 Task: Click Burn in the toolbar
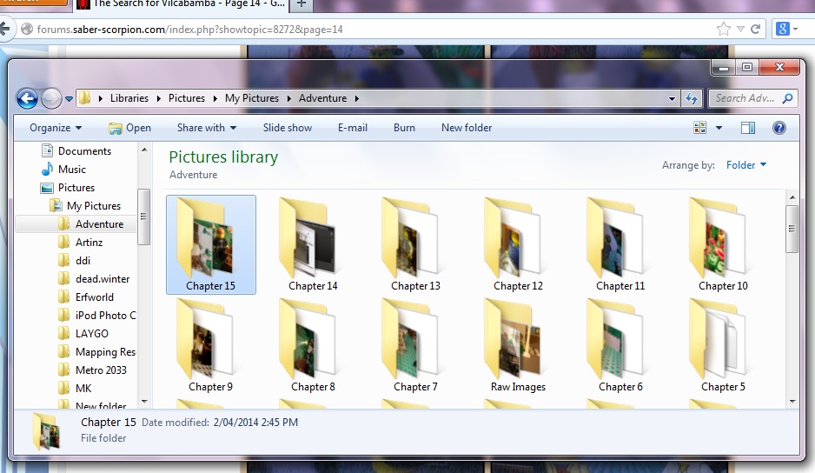(x=404, y=128)
